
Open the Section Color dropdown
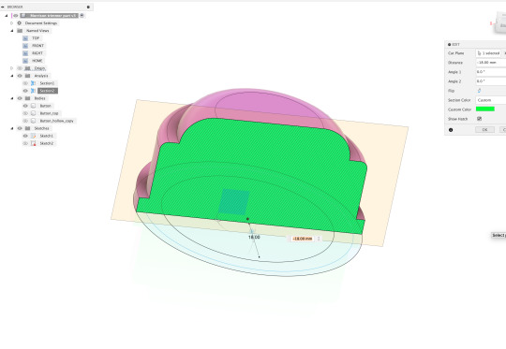coord(491,100)
